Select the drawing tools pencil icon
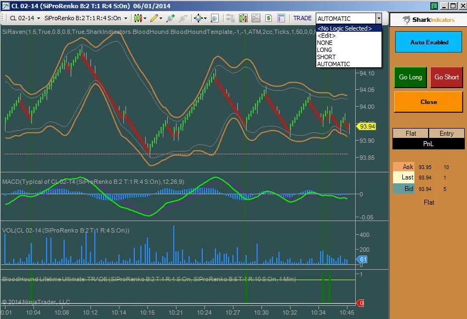 point(153,18)
